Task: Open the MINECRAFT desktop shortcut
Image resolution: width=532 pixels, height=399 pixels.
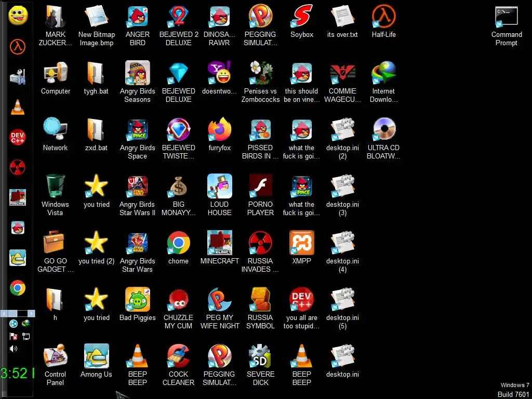Action: [220, 248]
